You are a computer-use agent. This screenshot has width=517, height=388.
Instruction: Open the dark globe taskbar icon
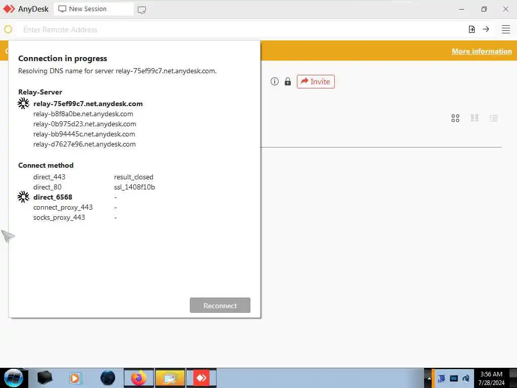tap(108, 378)
